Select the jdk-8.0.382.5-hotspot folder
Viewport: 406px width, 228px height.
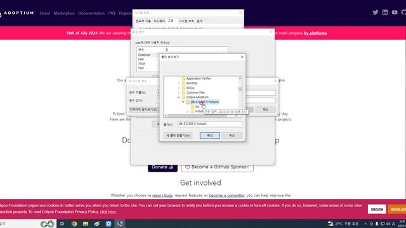(x=204, y=102)
